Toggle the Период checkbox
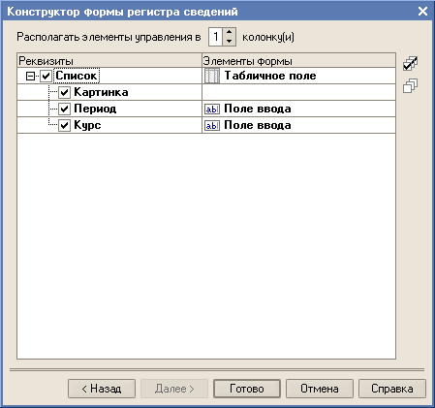 pyautogui.click(x=64, y=109)
